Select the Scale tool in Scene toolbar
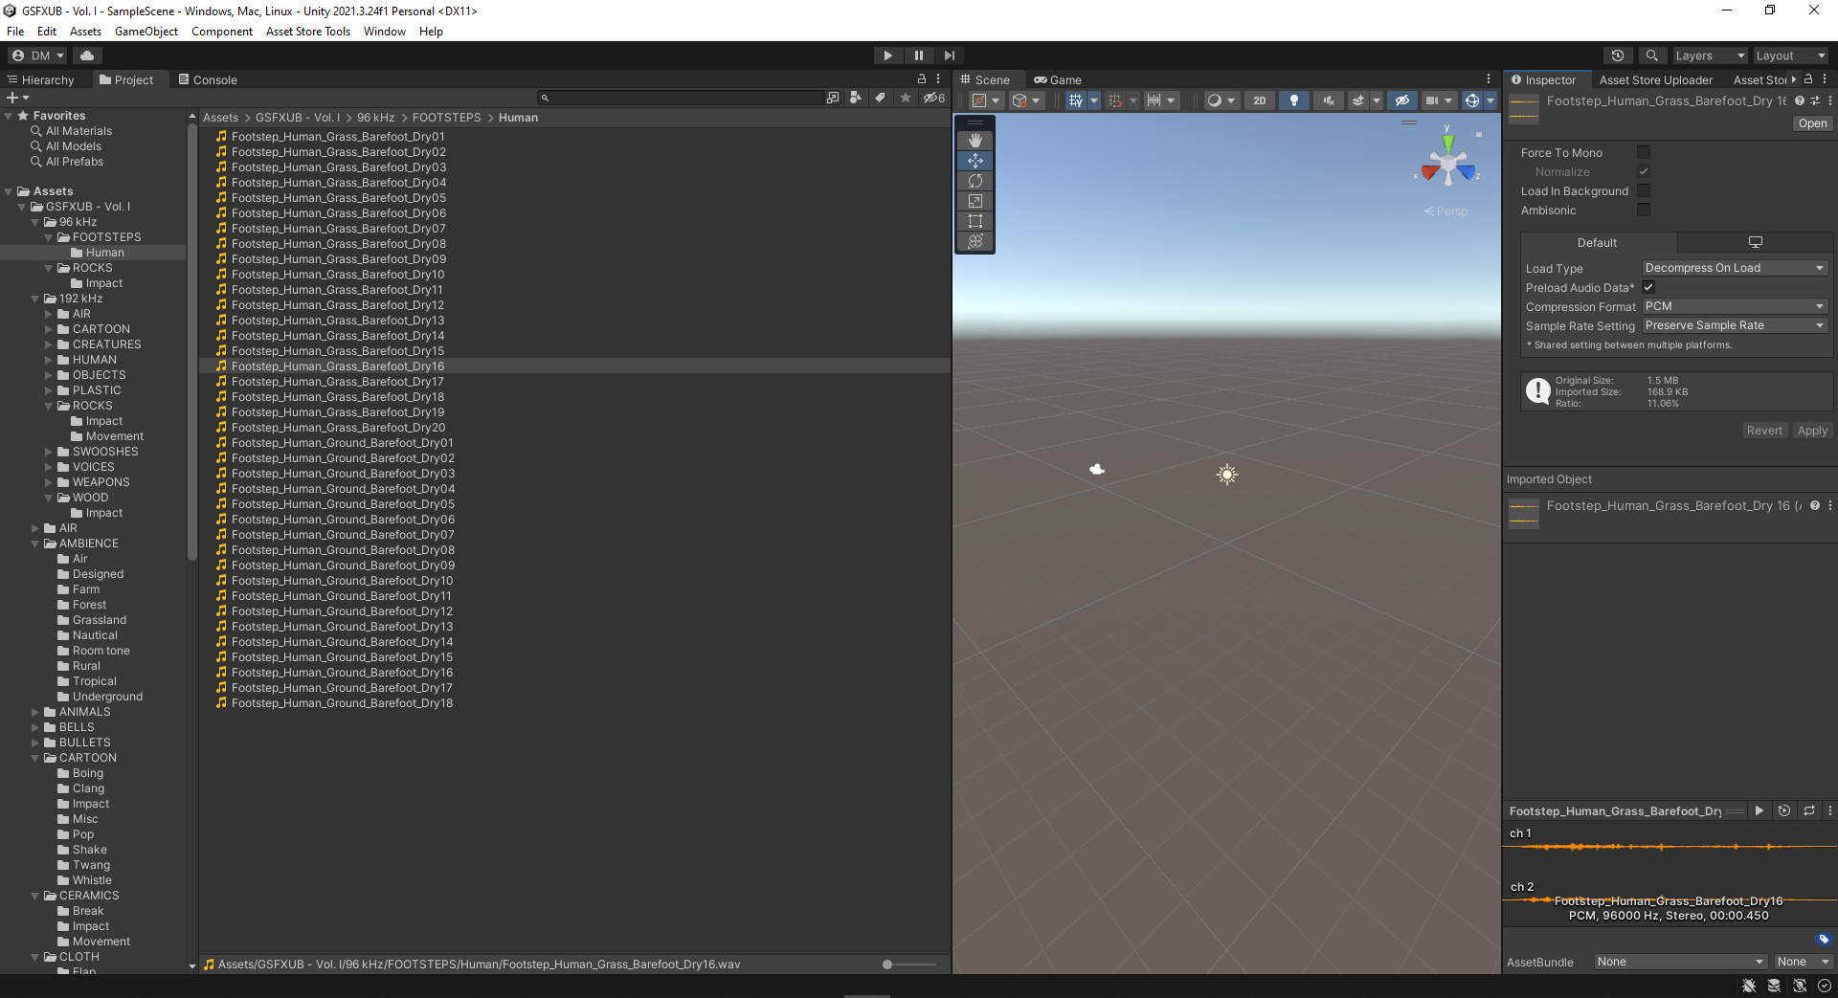The height and width of the screenshot is (998, 1838). tap(975, 201)
